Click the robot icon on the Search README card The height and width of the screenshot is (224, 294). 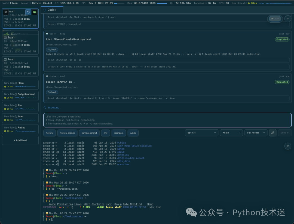47,76
